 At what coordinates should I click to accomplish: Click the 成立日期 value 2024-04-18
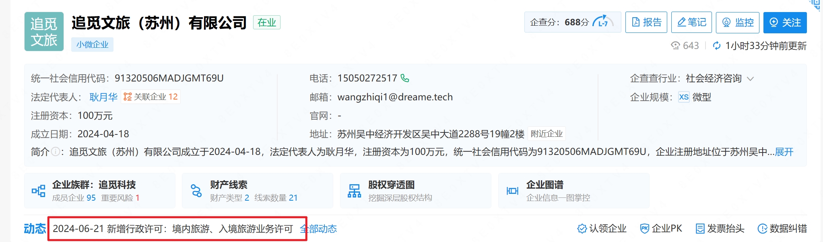click(x=103, y=134)
